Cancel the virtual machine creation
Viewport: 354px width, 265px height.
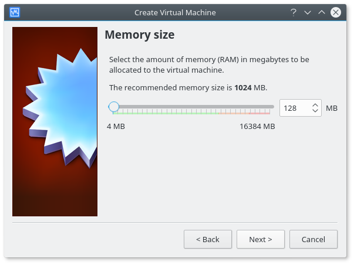pos(313,239)
